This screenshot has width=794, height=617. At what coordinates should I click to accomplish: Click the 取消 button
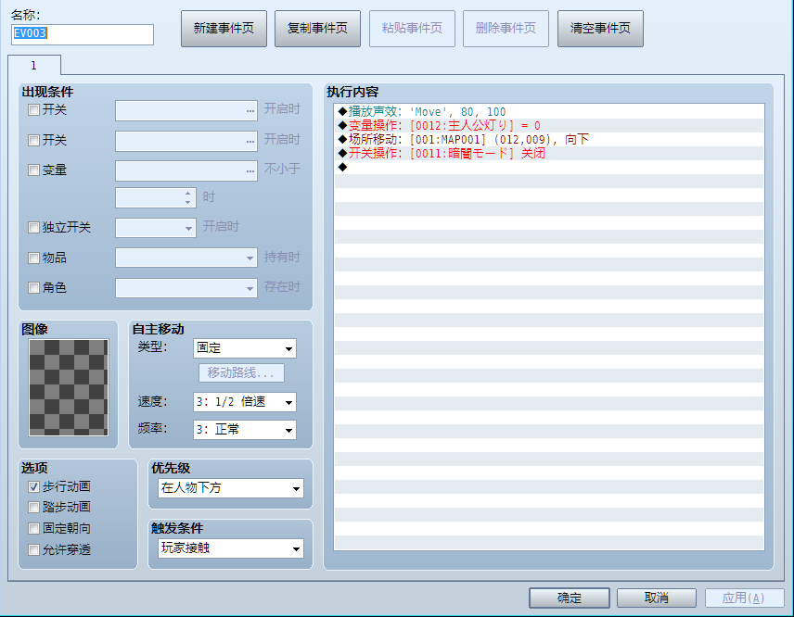(657, 598)
